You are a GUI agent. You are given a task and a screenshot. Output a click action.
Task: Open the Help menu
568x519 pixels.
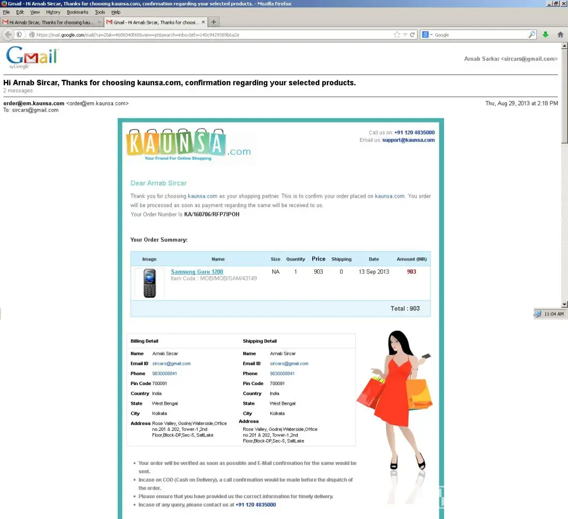click(116, 12)
